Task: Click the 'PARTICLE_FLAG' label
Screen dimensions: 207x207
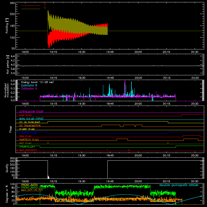Action: coord(29,139)
